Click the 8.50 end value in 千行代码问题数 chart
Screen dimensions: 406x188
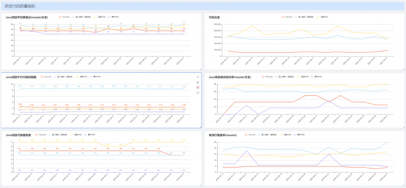(184, 87)
